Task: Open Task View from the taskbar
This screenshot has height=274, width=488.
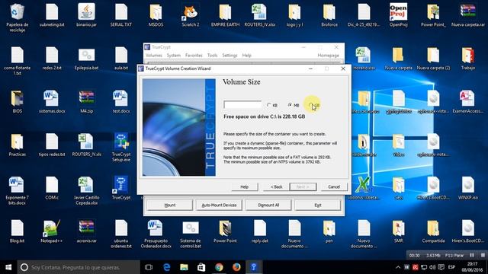Action: click(149, 267)
